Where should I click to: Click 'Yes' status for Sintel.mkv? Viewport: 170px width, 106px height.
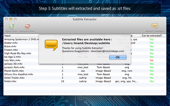point(151,81)
